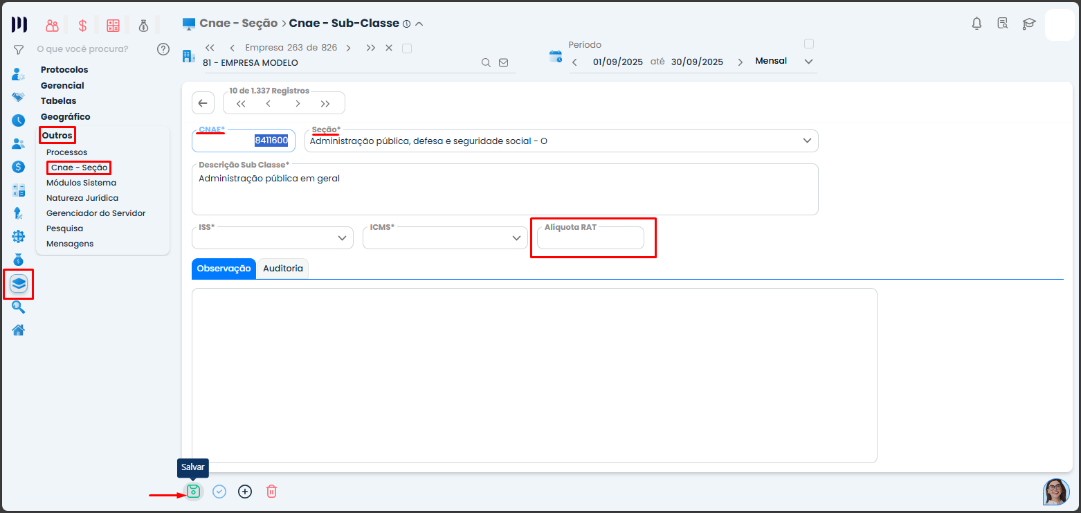Select the clock icon in left sidebar
Viewport: 1081px width, 513px height.
click(19, 120)
